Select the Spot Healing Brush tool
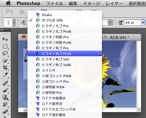Viewport: 146px width, 118px height. [x=5, y=83]
